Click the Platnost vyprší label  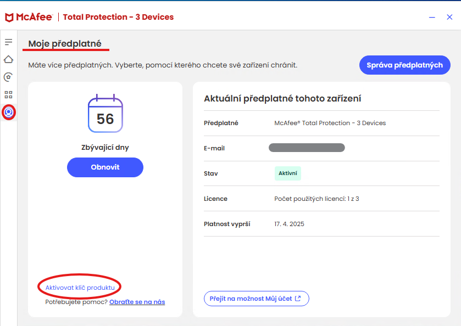[x=227, y=224]
